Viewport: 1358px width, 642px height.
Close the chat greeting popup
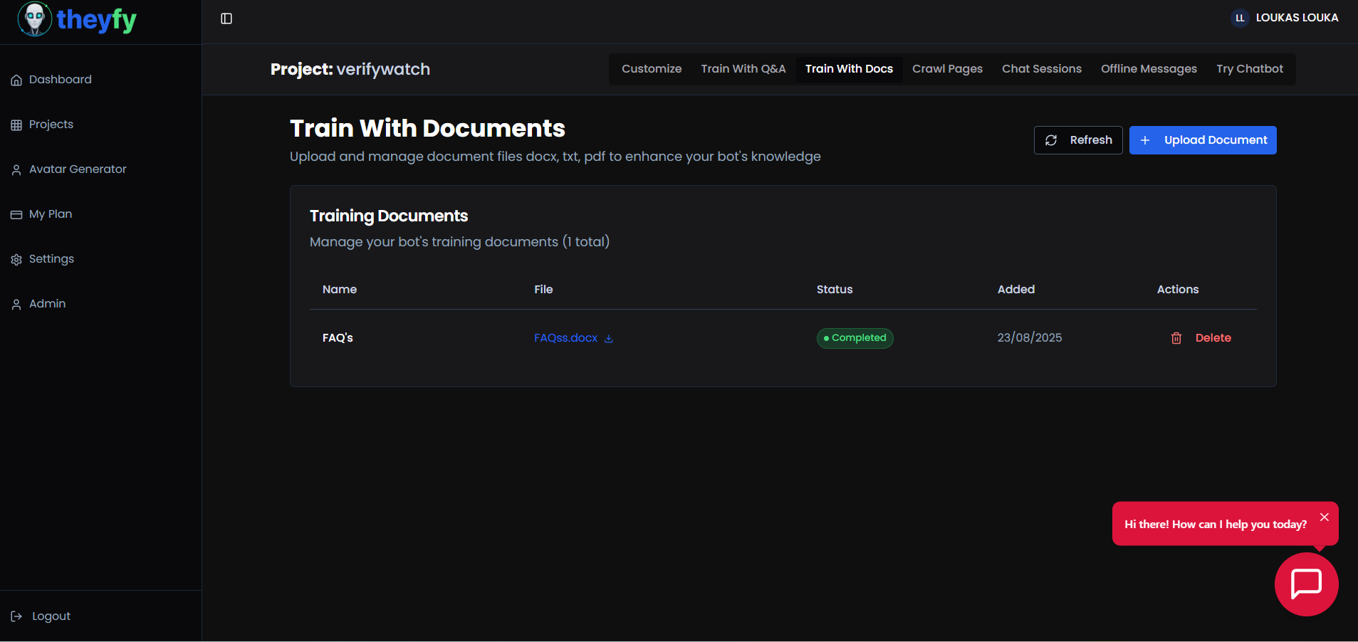1325,517
